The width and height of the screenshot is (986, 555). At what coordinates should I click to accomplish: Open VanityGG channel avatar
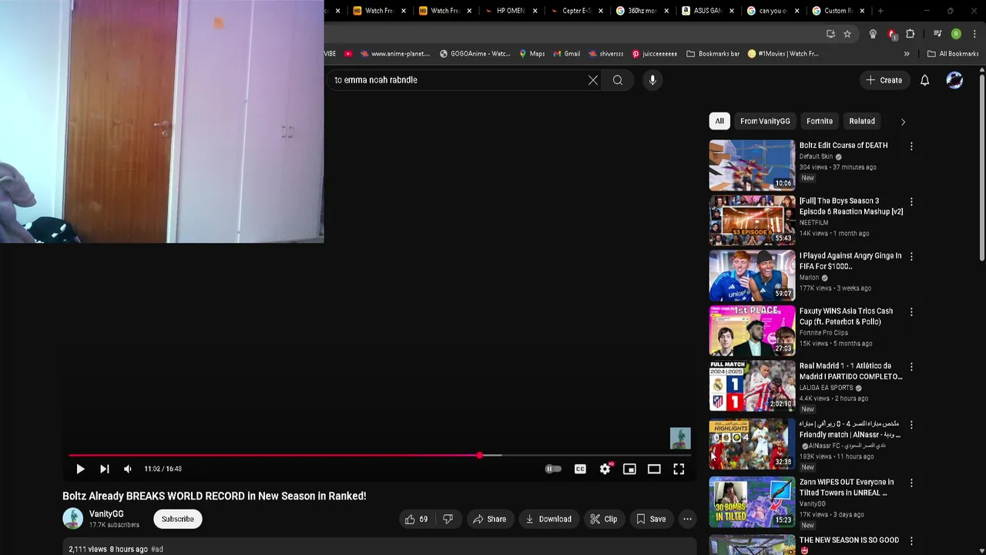click(x=72, y=519)
